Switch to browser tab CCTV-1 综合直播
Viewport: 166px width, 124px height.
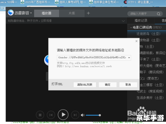pyautogui.click(x=138, y=2)
